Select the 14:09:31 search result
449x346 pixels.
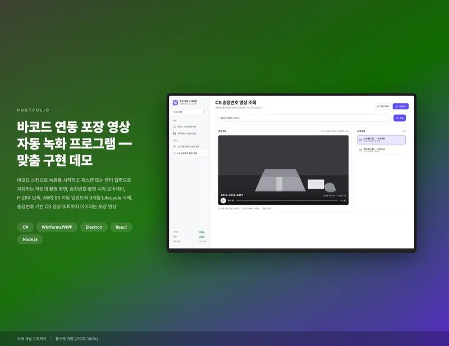pos(381,140)
